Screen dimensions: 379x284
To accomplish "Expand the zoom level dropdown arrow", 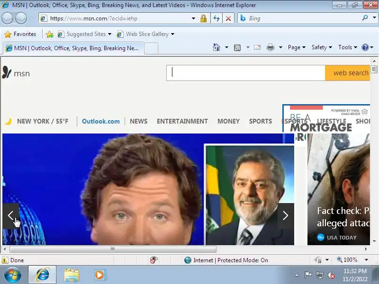I will coord(366,260).
